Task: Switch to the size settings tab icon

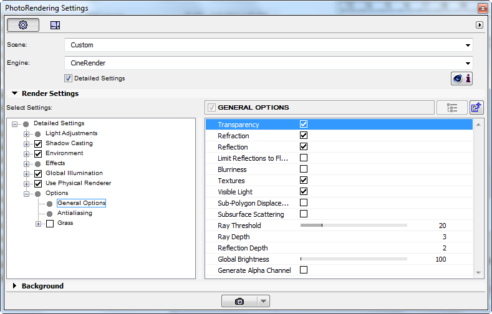Action: click(55, 25)
